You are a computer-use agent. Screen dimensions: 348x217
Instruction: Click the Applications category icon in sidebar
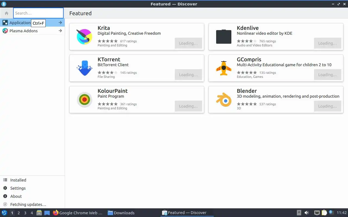pos(5,23)
